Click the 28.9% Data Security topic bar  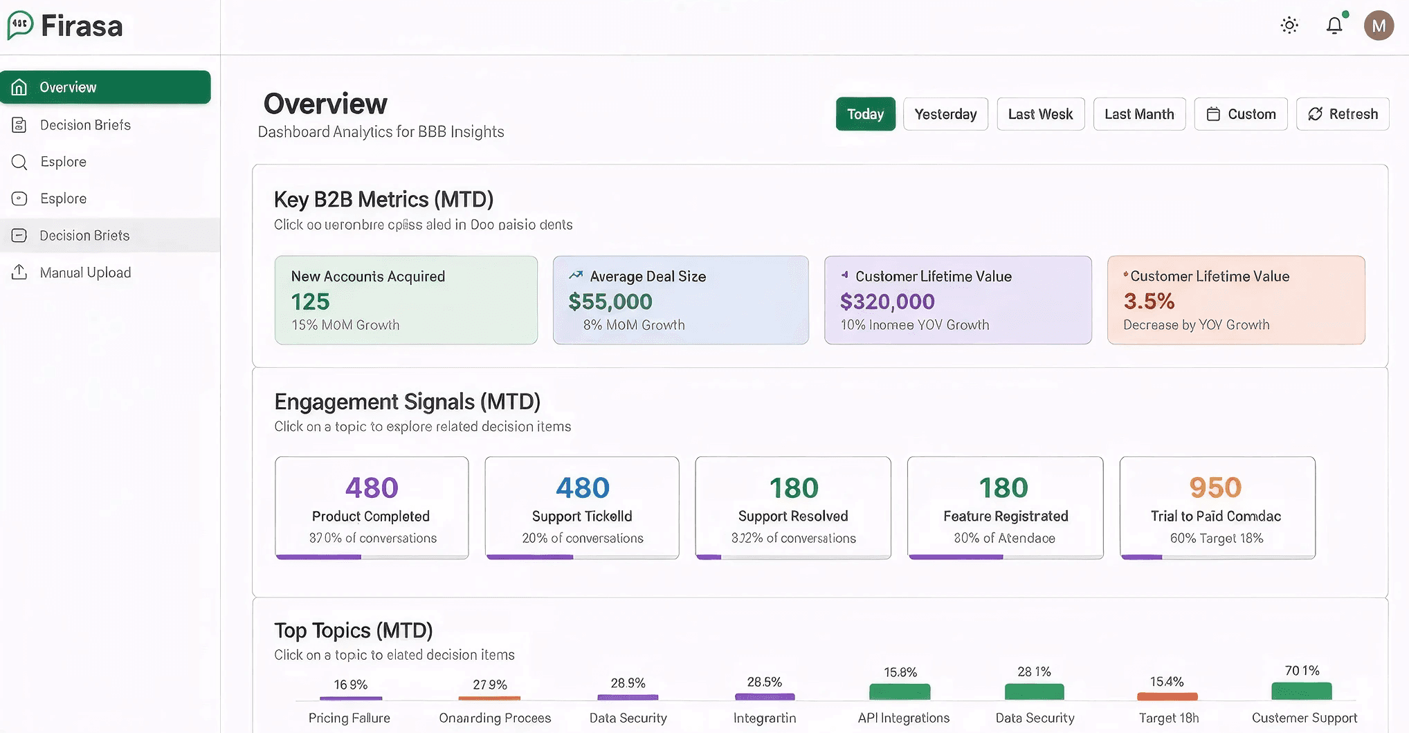point(628,697)
